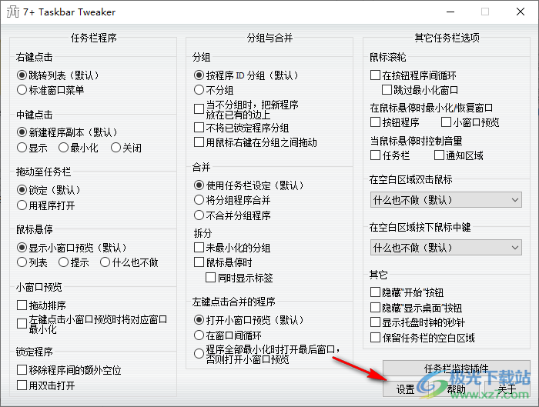Toggle 通知区域 volume control checkbox

click(x=439, y=155)
